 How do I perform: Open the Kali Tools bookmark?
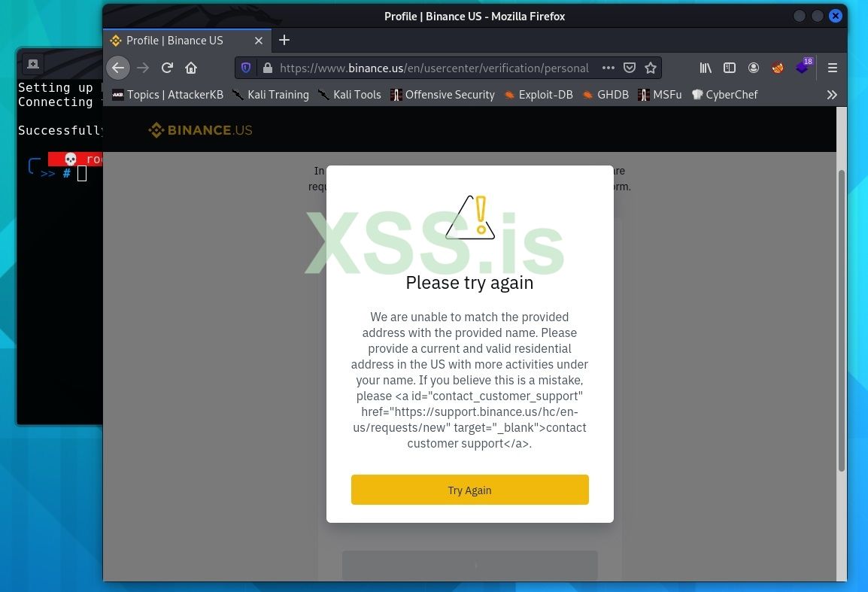(349, 95)
